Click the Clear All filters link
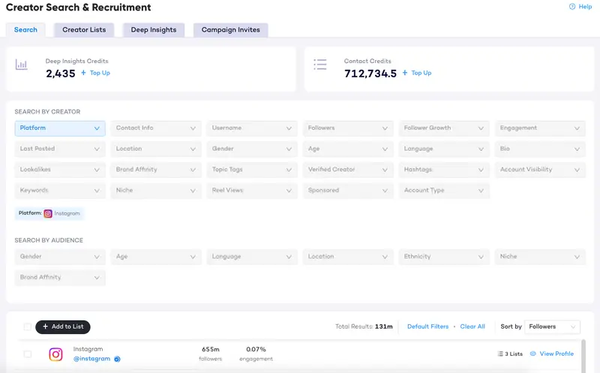The width and height of the screenshot is (600, 373). coord(472,326)
